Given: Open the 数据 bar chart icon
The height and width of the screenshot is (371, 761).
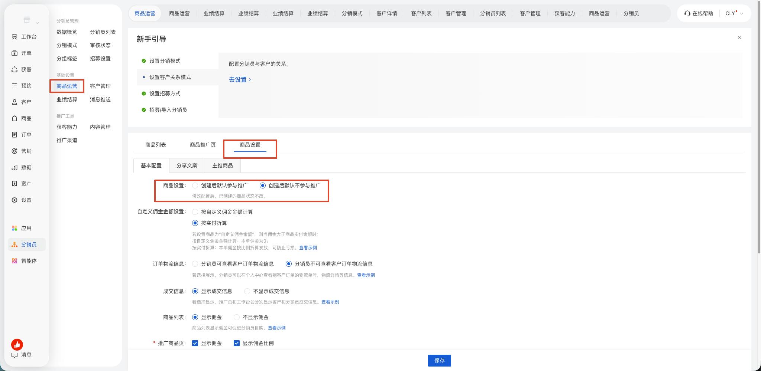Looking at the screenshot, I should (14, 167).
